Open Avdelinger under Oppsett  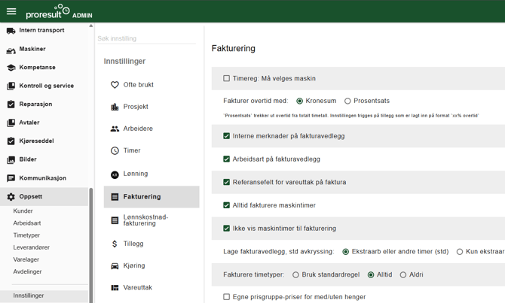tap(27, 271)
